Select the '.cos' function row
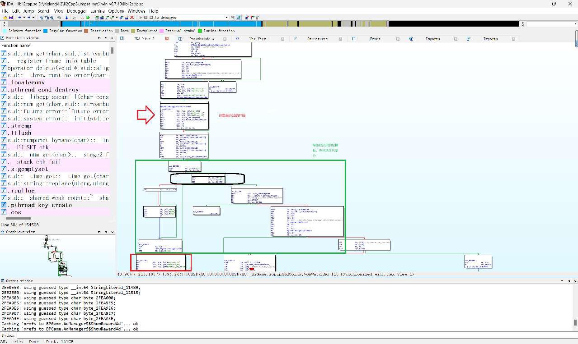The width and height of the screenshot is (578, 344). 55,212
